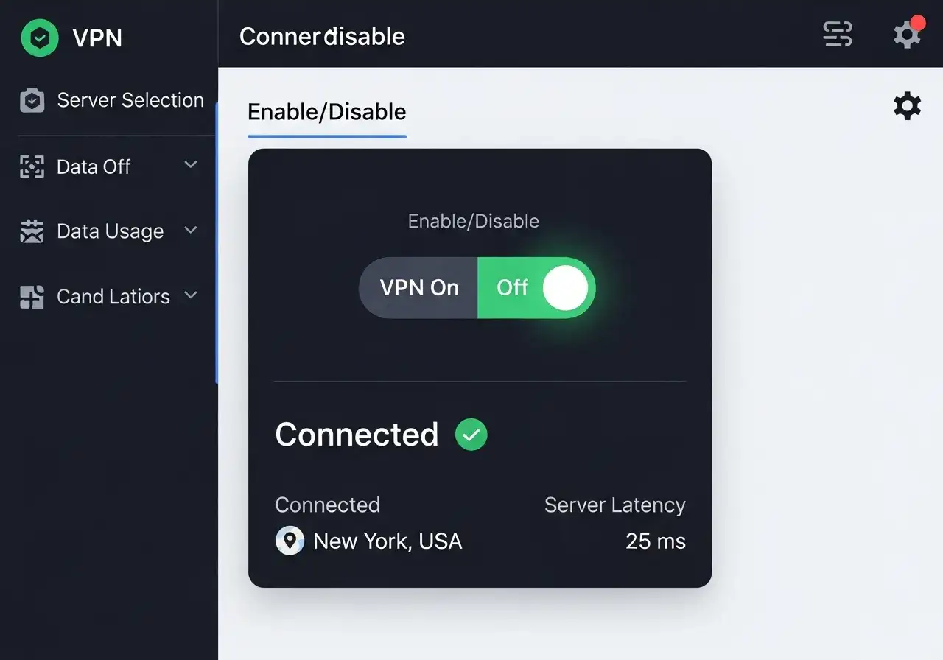The width and height of the screenshot is (943, 660).
Task: Click the Connected status label
Action: 356,435
